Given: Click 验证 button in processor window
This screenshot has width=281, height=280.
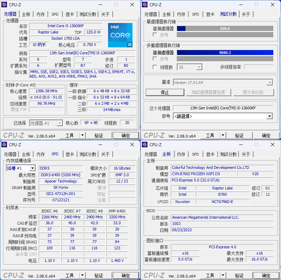Looking at the screenshot, I should tap(99, 135).
